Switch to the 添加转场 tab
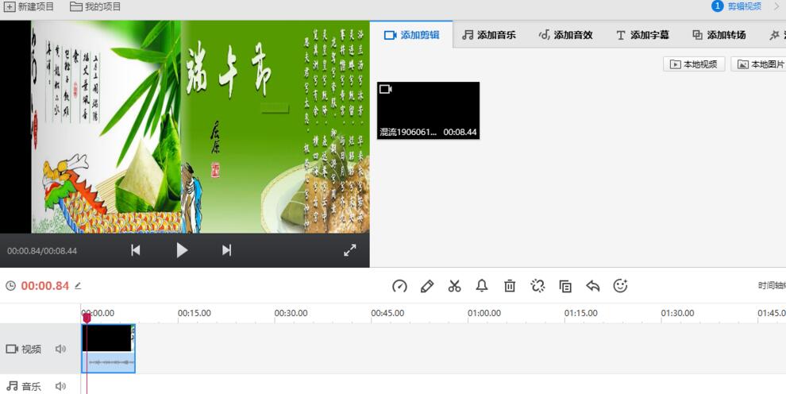This screenshot has width=786, height=394. 719,35
